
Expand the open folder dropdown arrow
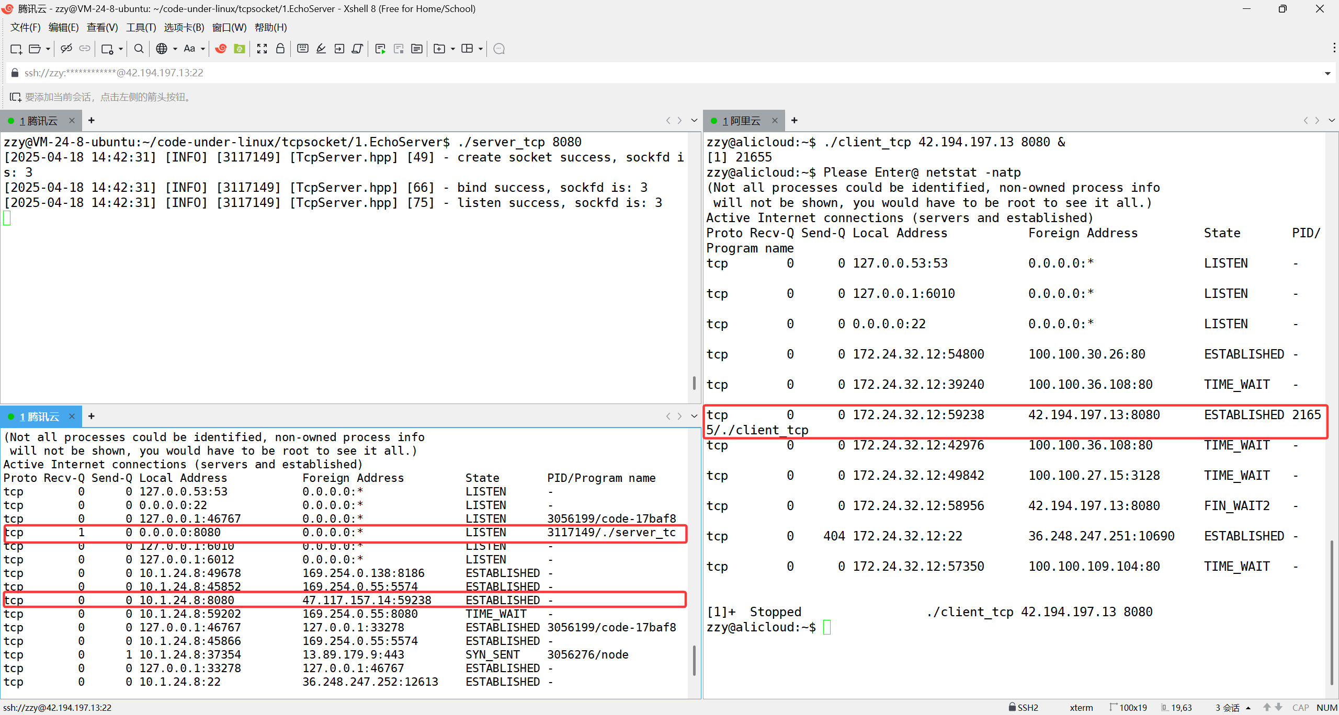pos(48,49)
